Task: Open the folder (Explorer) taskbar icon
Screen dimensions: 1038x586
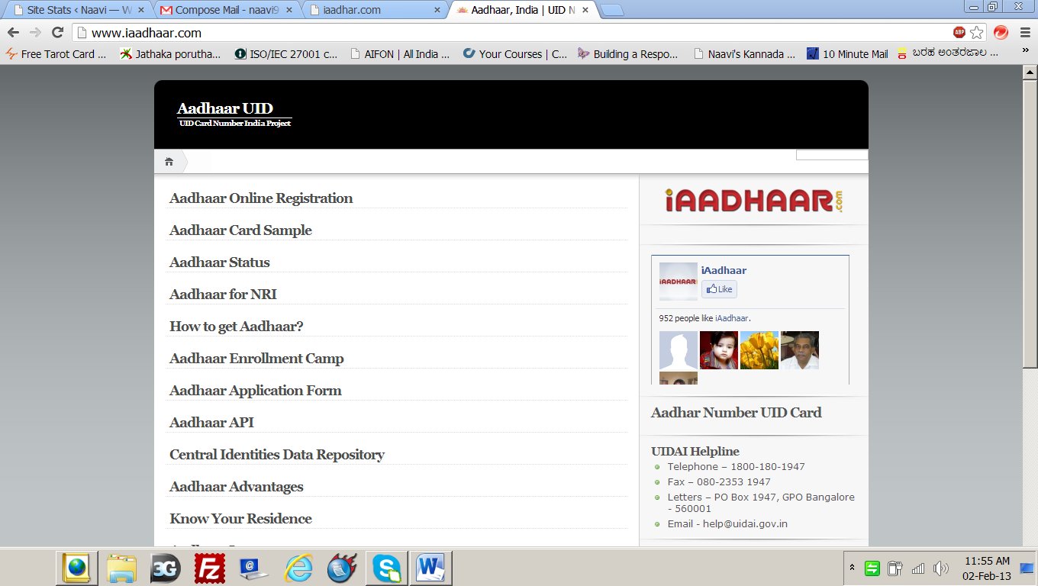Action: [x=121, y=568]
